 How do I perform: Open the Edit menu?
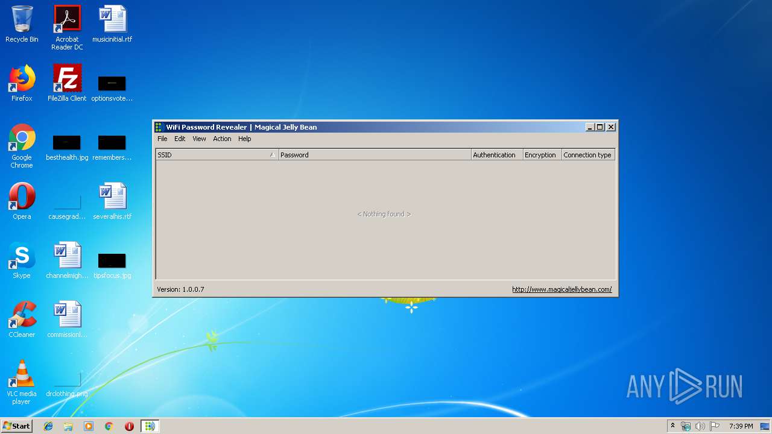coord(180,139)
